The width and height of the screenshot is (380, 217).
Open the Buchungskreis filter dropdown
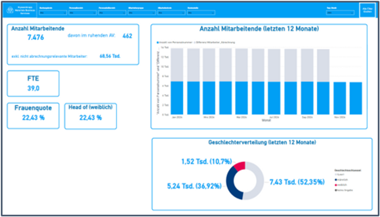(x=53, y=13)
